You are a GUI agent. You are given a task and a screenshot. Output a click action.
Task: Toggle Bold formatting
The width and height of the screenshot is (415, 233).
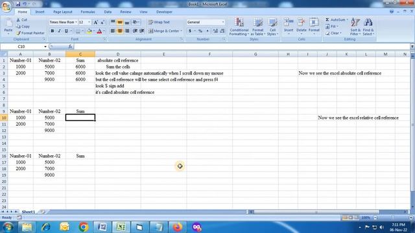(x=53, y=31)
